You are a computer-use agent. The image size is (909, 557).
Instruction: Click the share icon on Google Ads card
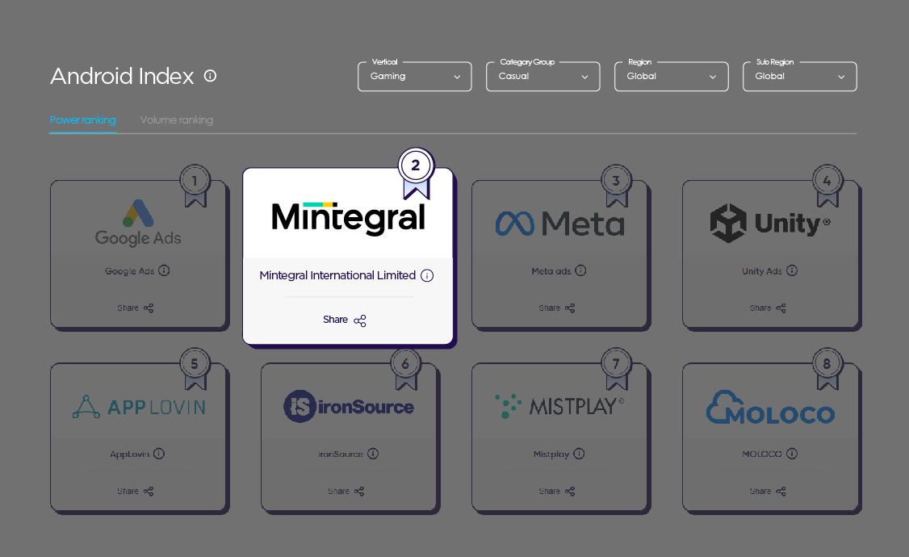[x=149, y=308]
